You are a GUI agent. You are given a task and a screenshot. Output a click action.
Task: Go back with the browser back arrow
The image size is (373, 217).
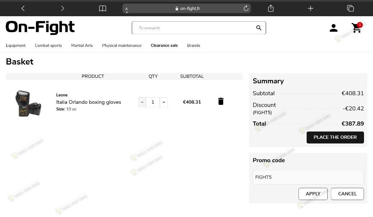pos(23,9)
